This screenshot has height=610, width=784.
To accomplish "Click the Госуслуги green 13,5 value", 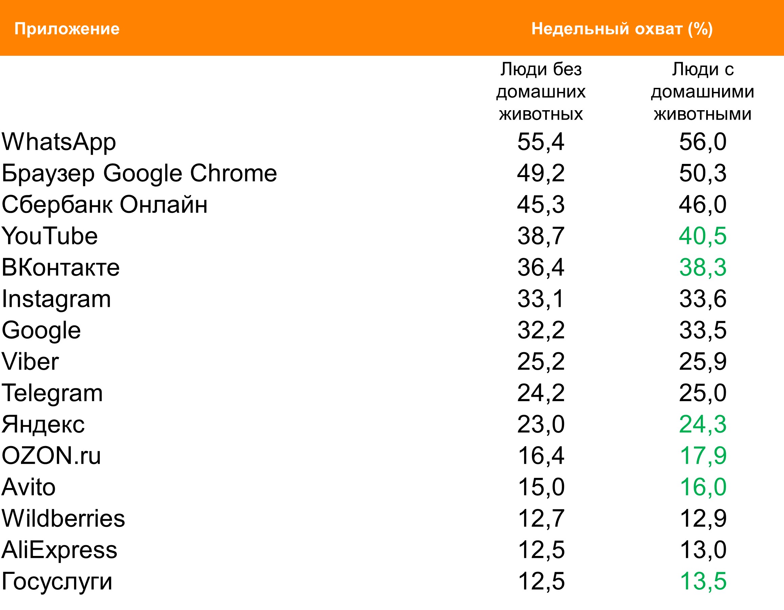I will 702,581.
